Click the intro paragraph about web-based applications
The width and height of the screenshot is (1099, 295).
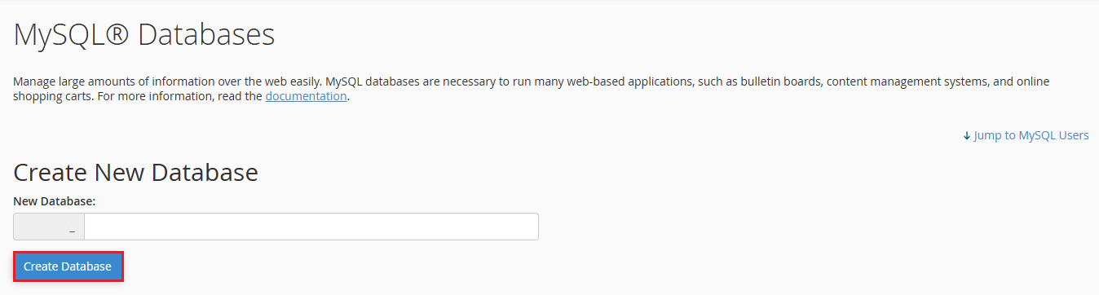coord(532,89)
